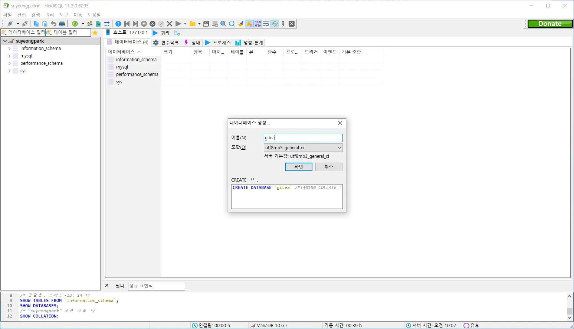The width and height of the screenshot is (574, 329).
Task: Click the disconnect session icon
Action: [x=25, y=24]
